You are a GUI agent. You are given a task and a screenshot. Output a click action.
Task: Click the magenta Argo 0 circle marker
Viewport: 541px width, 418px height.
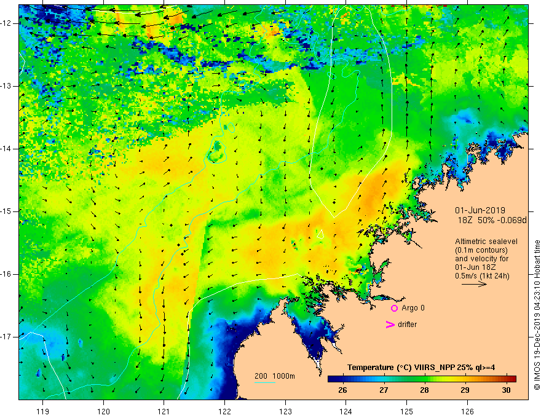[394, 309]
